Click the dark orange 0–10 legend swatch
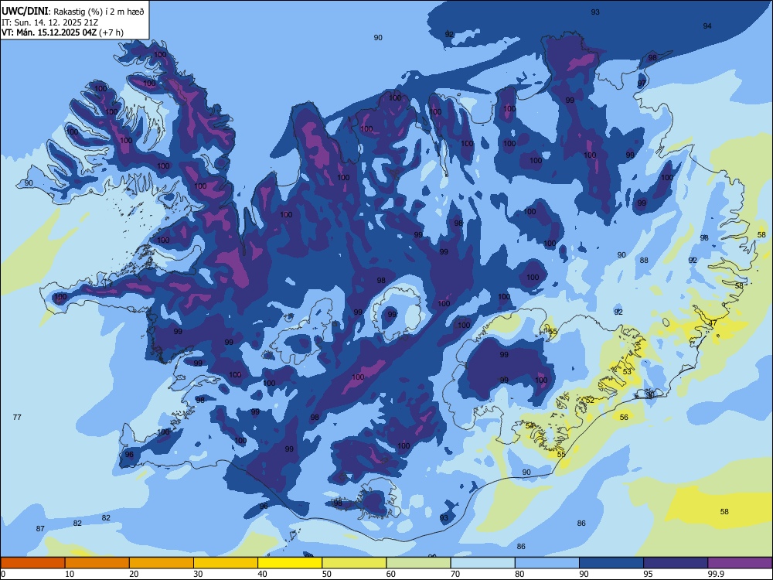The image size is (773, 580). click(x=32, y=563)
